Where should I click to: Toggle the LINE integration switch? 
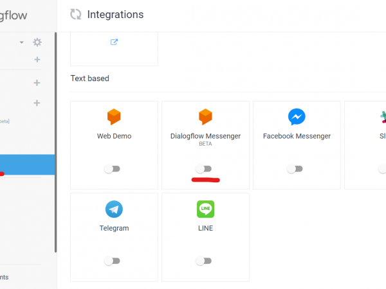(x=203, y=261)
